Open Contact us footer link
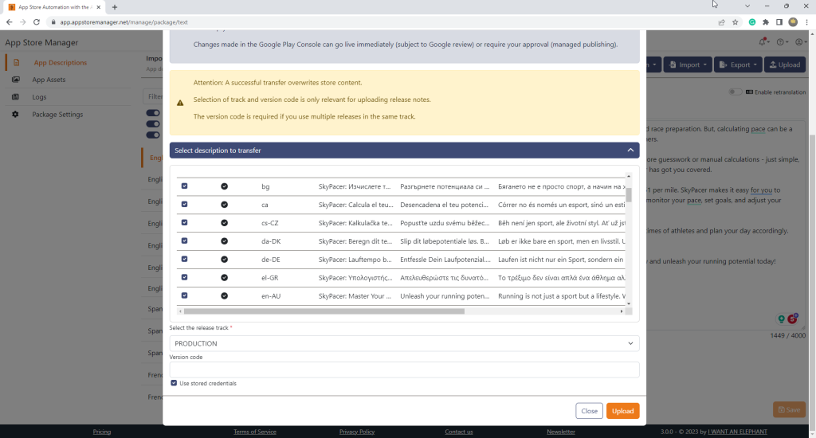Screen dimensions: 816x438 (458, 432)
